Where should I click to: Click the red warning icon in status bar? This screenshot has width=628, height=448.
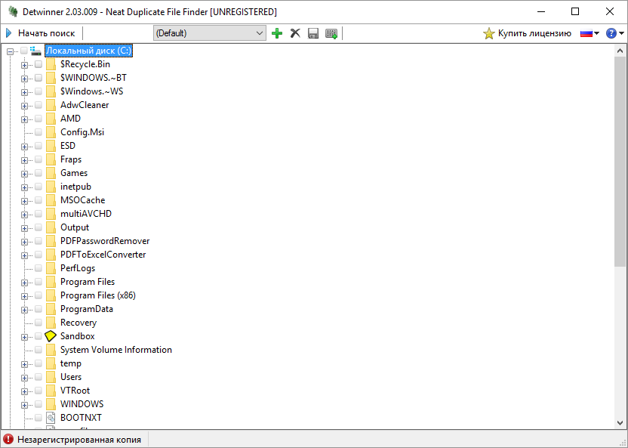click(8, 439)
